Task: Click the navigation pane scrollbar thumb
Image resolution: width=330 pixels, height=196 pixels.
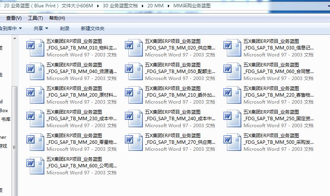Action: tap(14, 141)
